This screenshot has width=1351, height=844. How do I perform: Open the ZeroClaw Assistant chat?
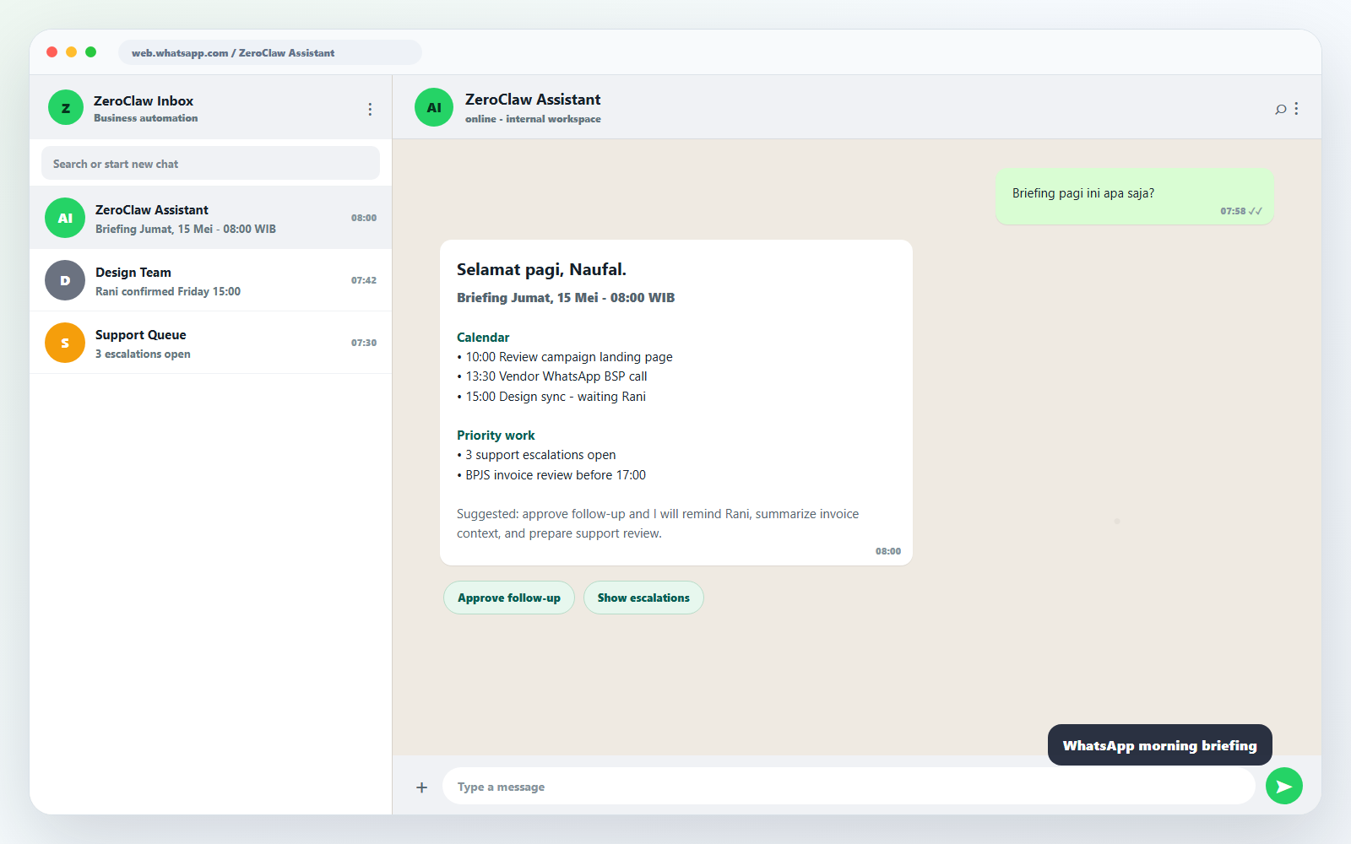(211, 218)
